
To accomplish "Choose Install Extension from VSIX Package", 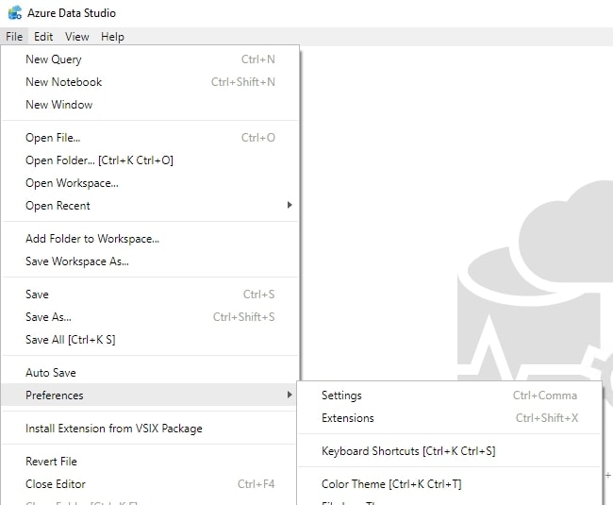I will [150, 429].
